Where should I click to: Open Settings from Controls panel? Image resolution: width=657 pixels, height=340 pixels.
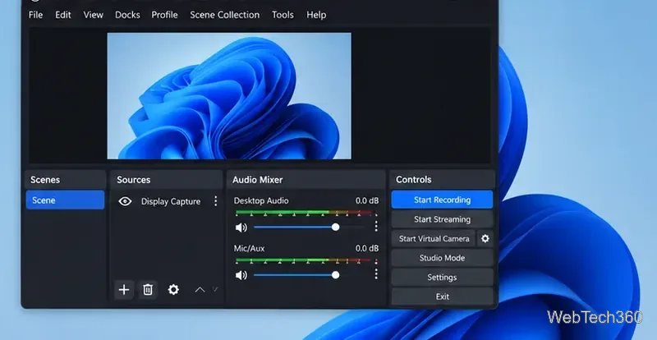tap(442, 277)
